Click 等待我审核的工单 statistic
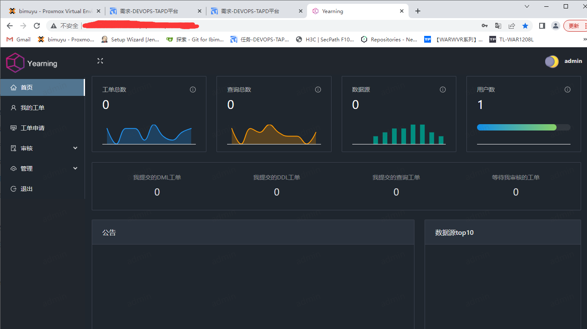Image resolution: width=587 pixels, height=329 pixels. click(516, 185)
